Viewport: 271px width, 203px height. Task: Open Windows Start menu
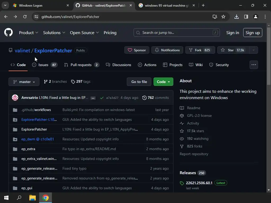[6, 198]
